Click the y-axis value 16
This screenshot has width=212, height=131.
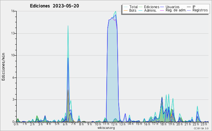[13, 11]
